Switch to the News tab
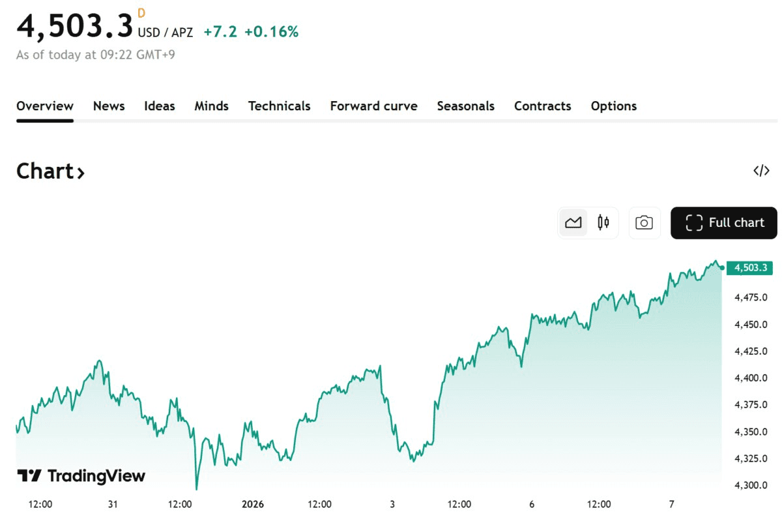Image resolution: width=782 pixels, height=521 pixels. 108,106
